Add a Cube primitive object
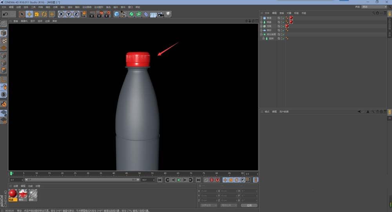This screenshot has width=392, height=212. 116,14
